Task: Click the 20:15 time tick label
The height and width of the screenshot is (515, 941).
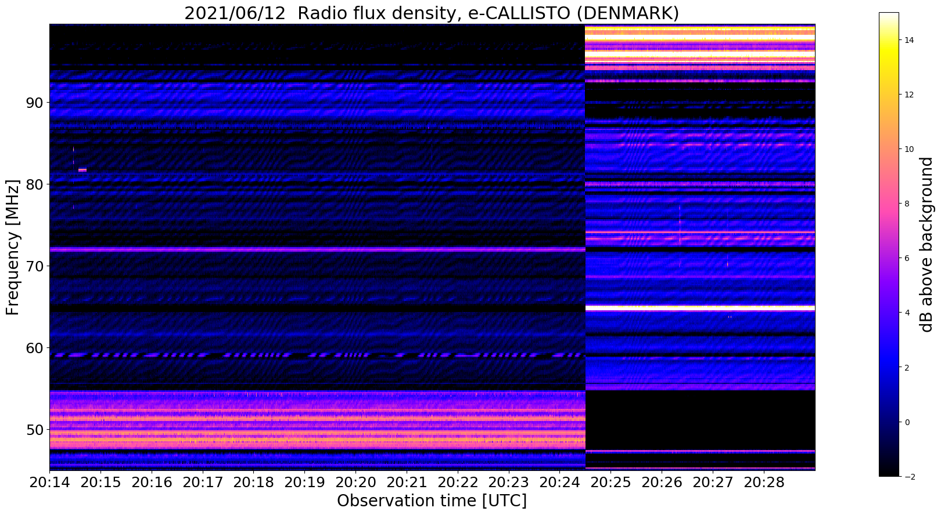Action: coord(100,483)
